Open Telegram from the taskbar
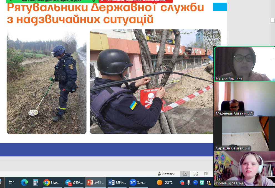This screenshot has width=275, height=188. coord(74,182)
